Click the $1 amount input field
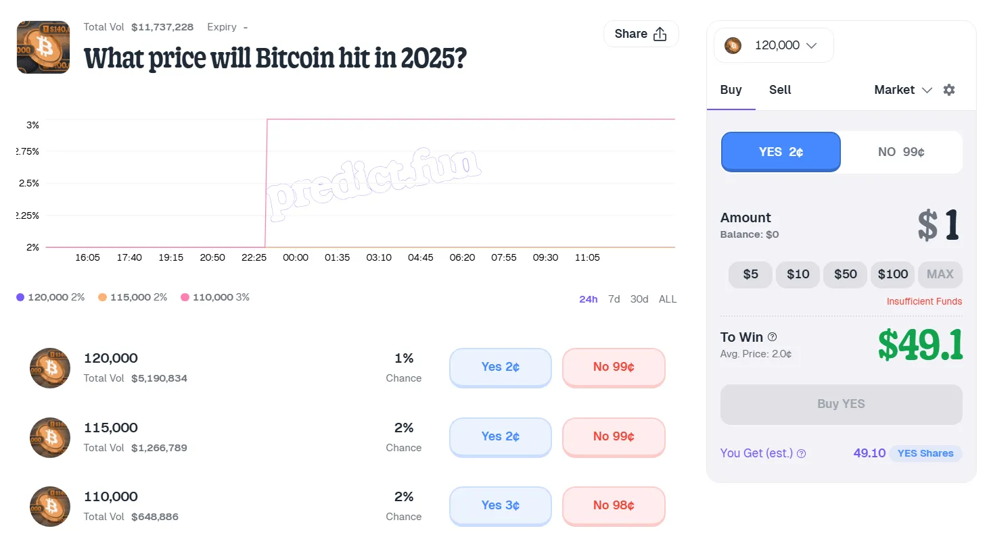This screenshot has width=987, height=537. click(939, 225)
